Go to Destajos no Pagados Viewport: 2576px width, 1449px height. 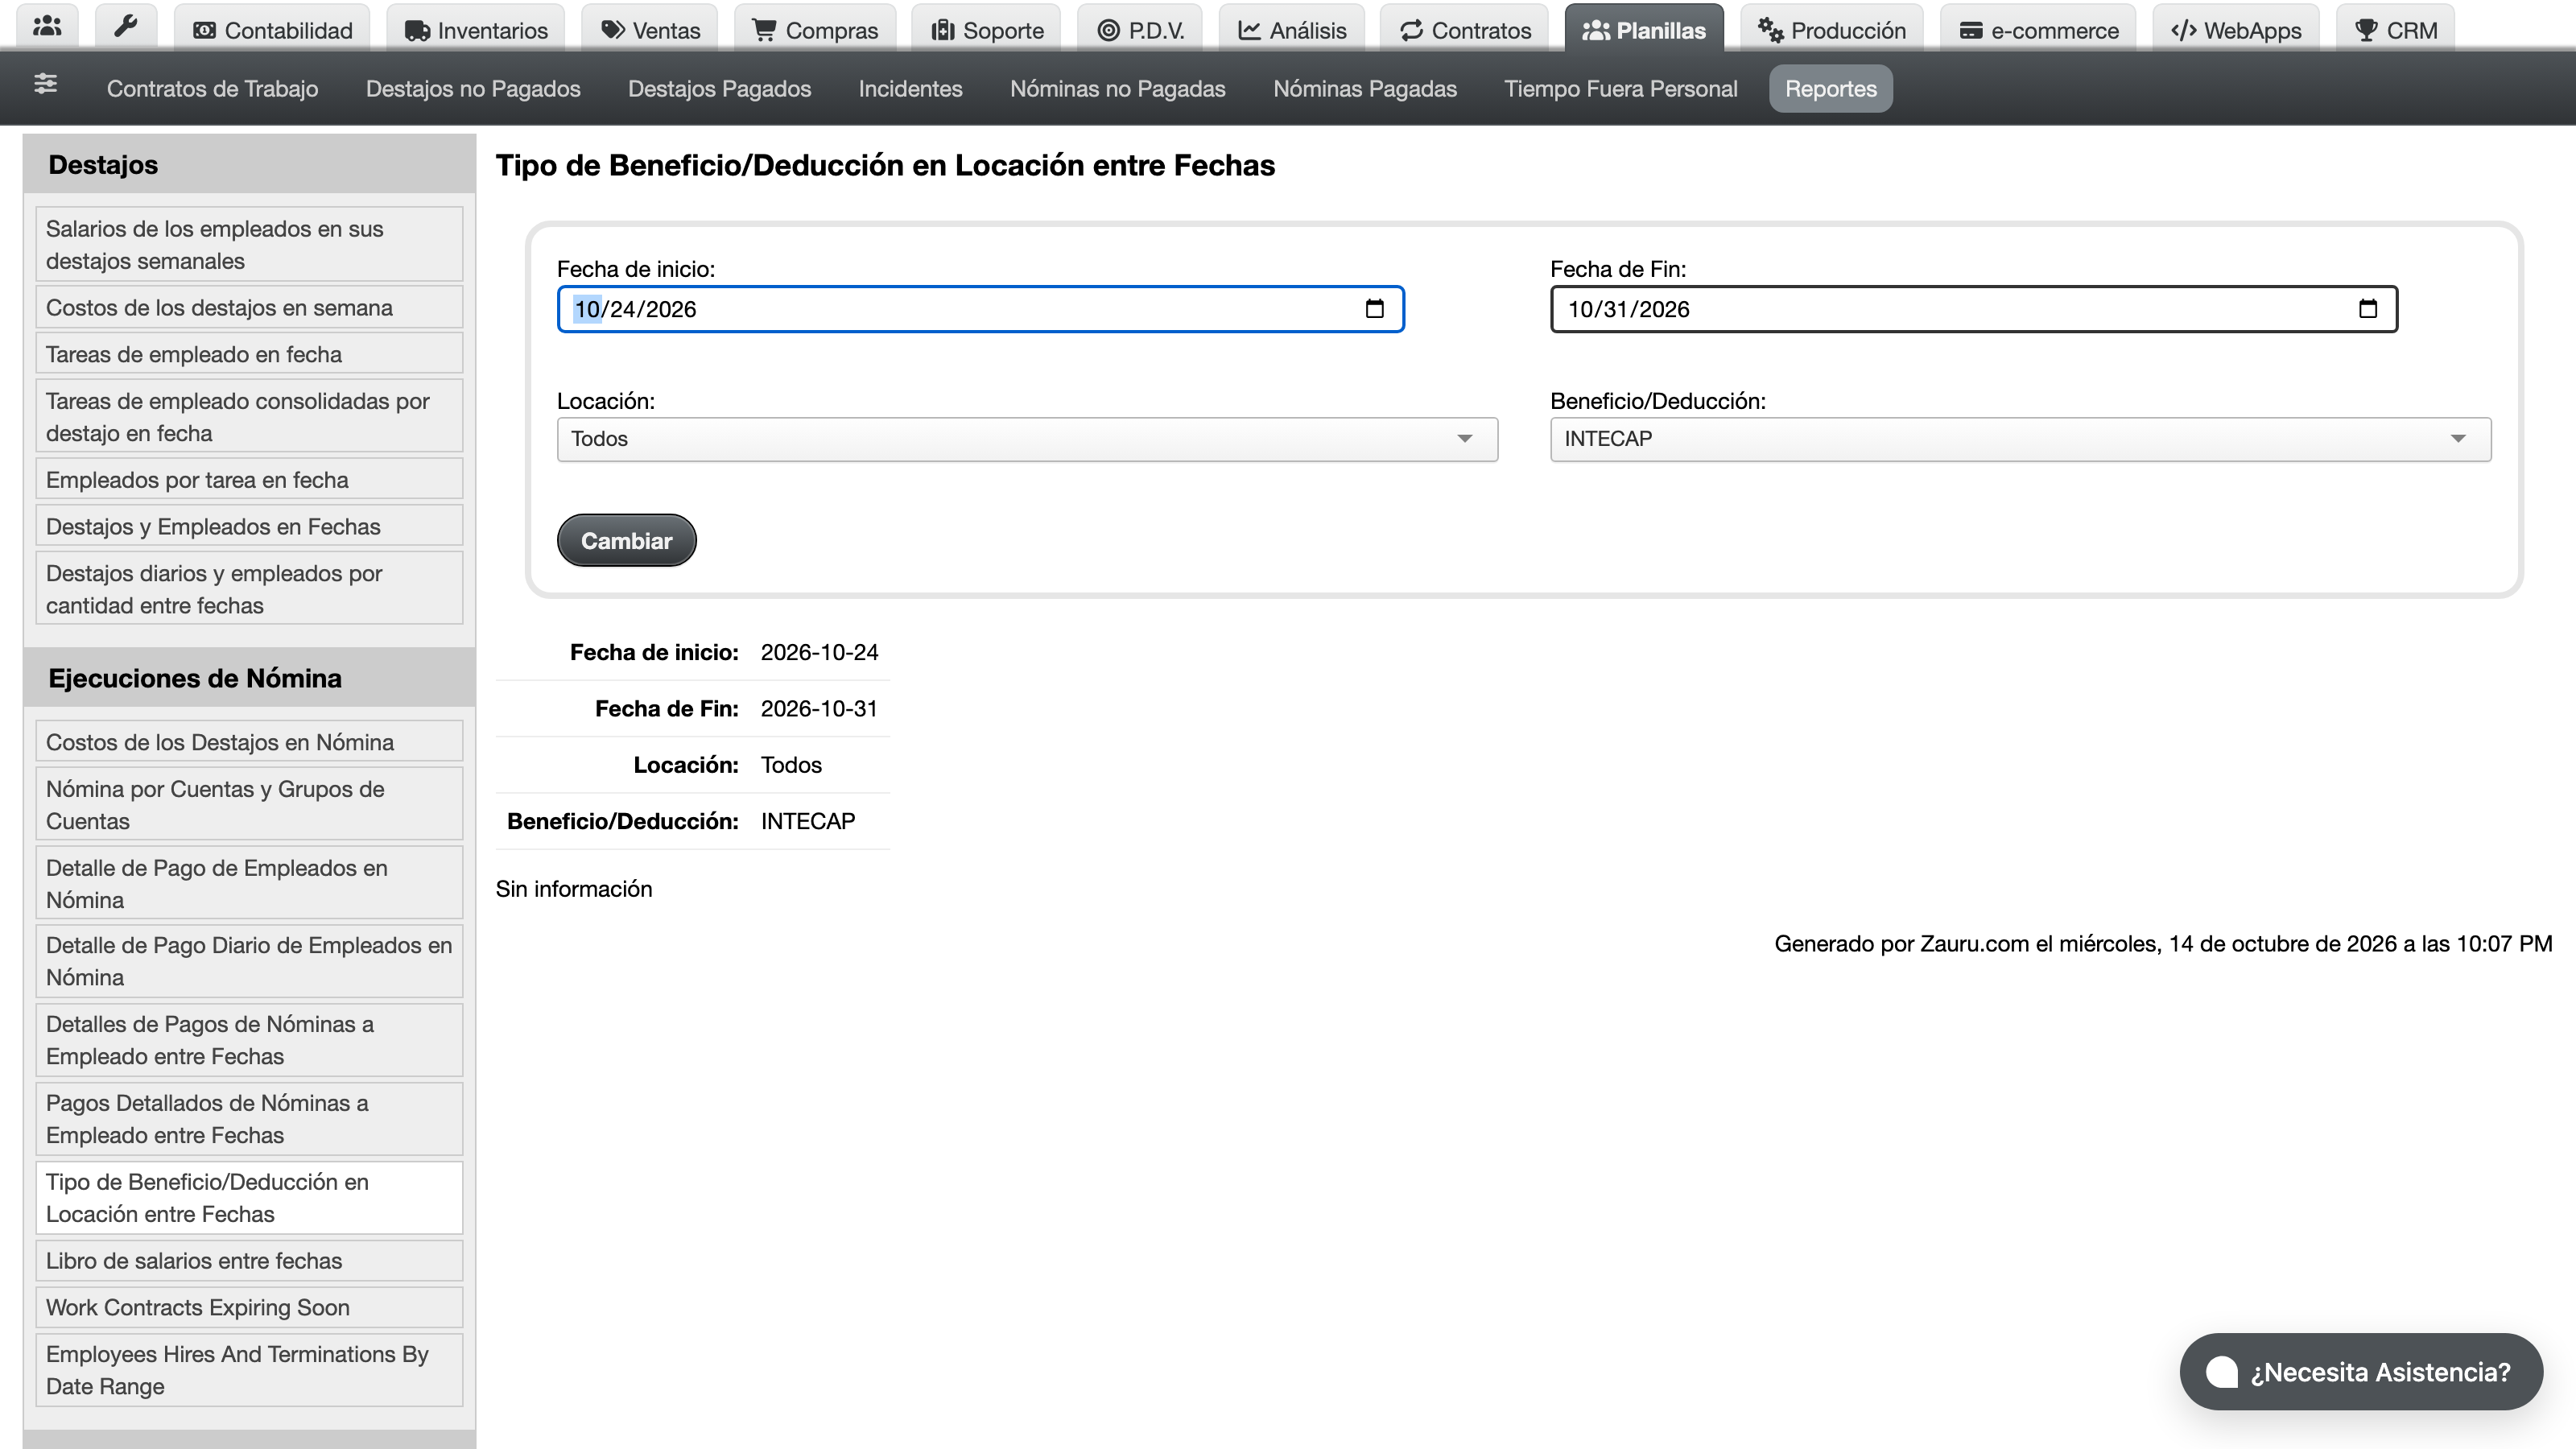coord(473,89)
